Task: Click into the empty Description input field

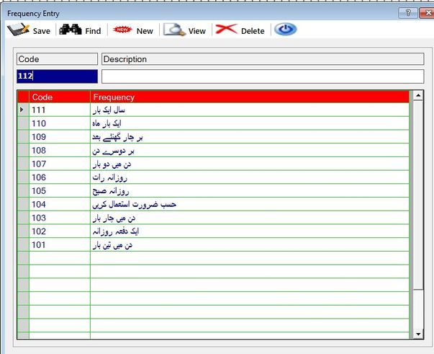Action: coord(263,76)
